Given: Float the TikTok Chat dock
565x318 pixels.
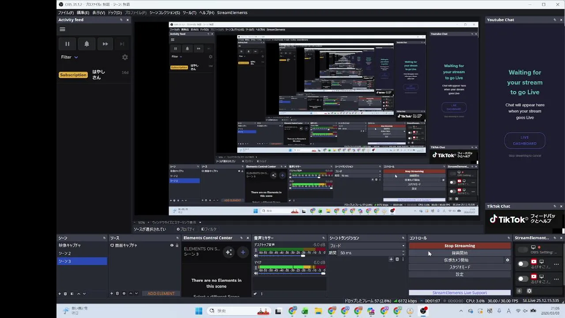Looking at the screenshot, I should tap(555, 206).
